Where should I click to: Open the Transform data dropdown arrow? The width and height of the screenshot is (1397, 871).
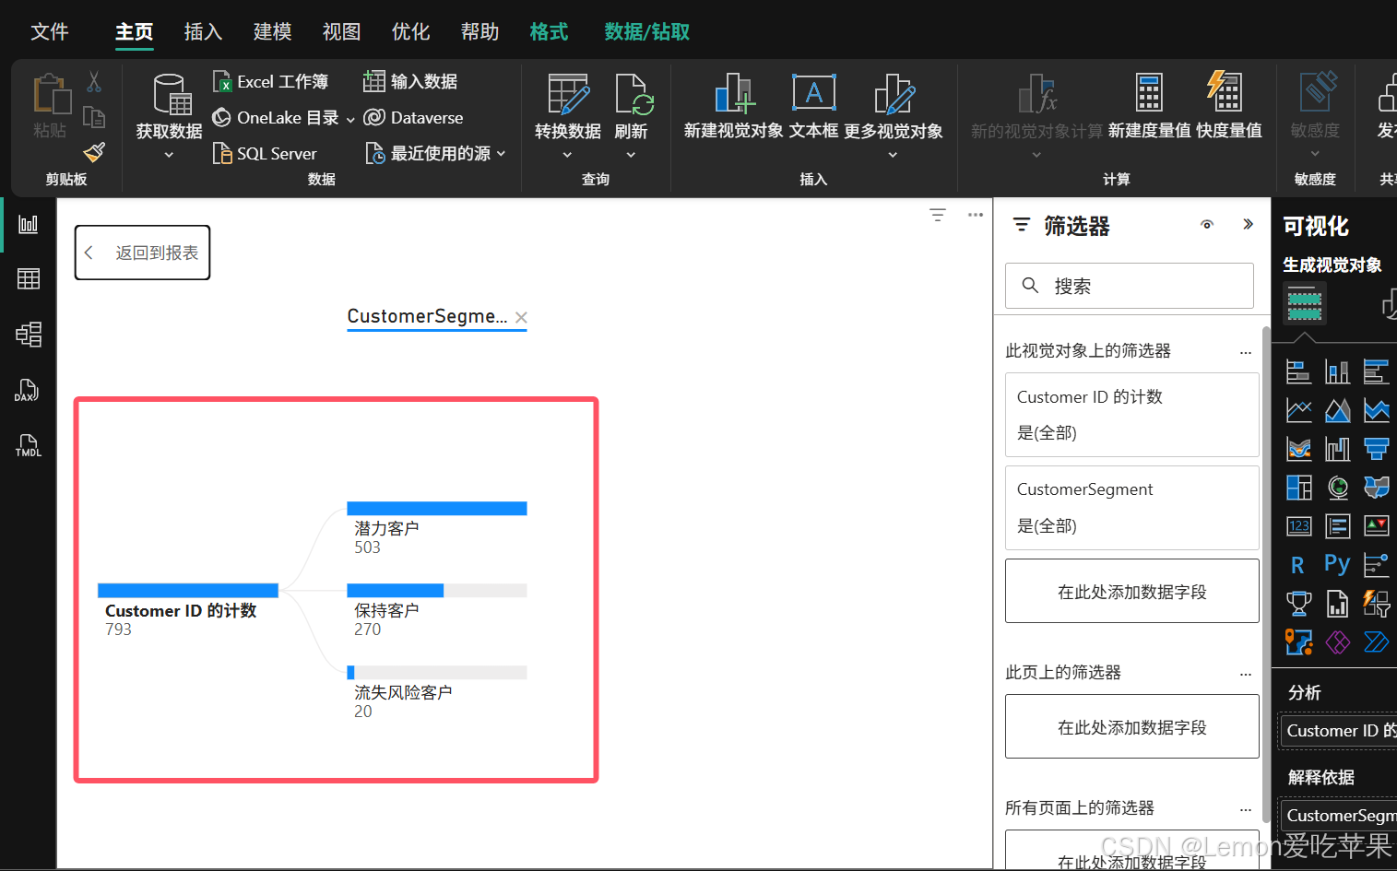[567, 155]
